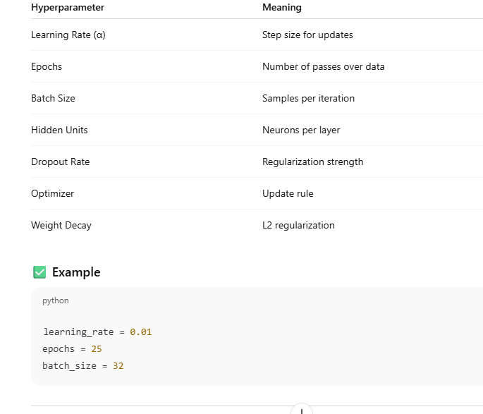The image size is (483, 414).
Task: Click the green checkmark emoji beside Example
Action: point(39,272)
